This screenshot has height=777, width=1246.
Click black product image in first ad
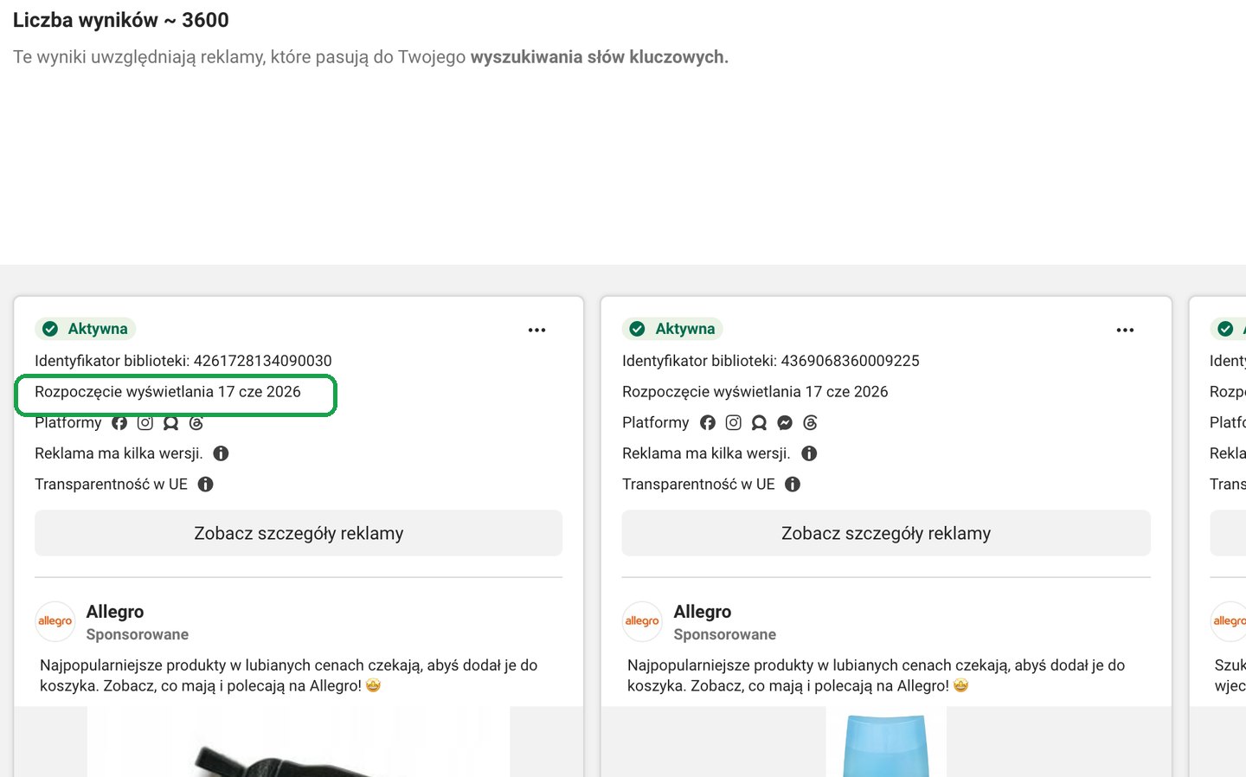tap(299, 742)
